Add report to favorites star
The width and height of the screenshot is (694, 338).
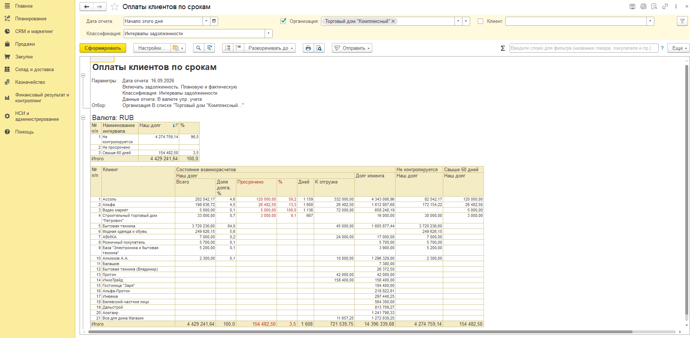[115, 7]
